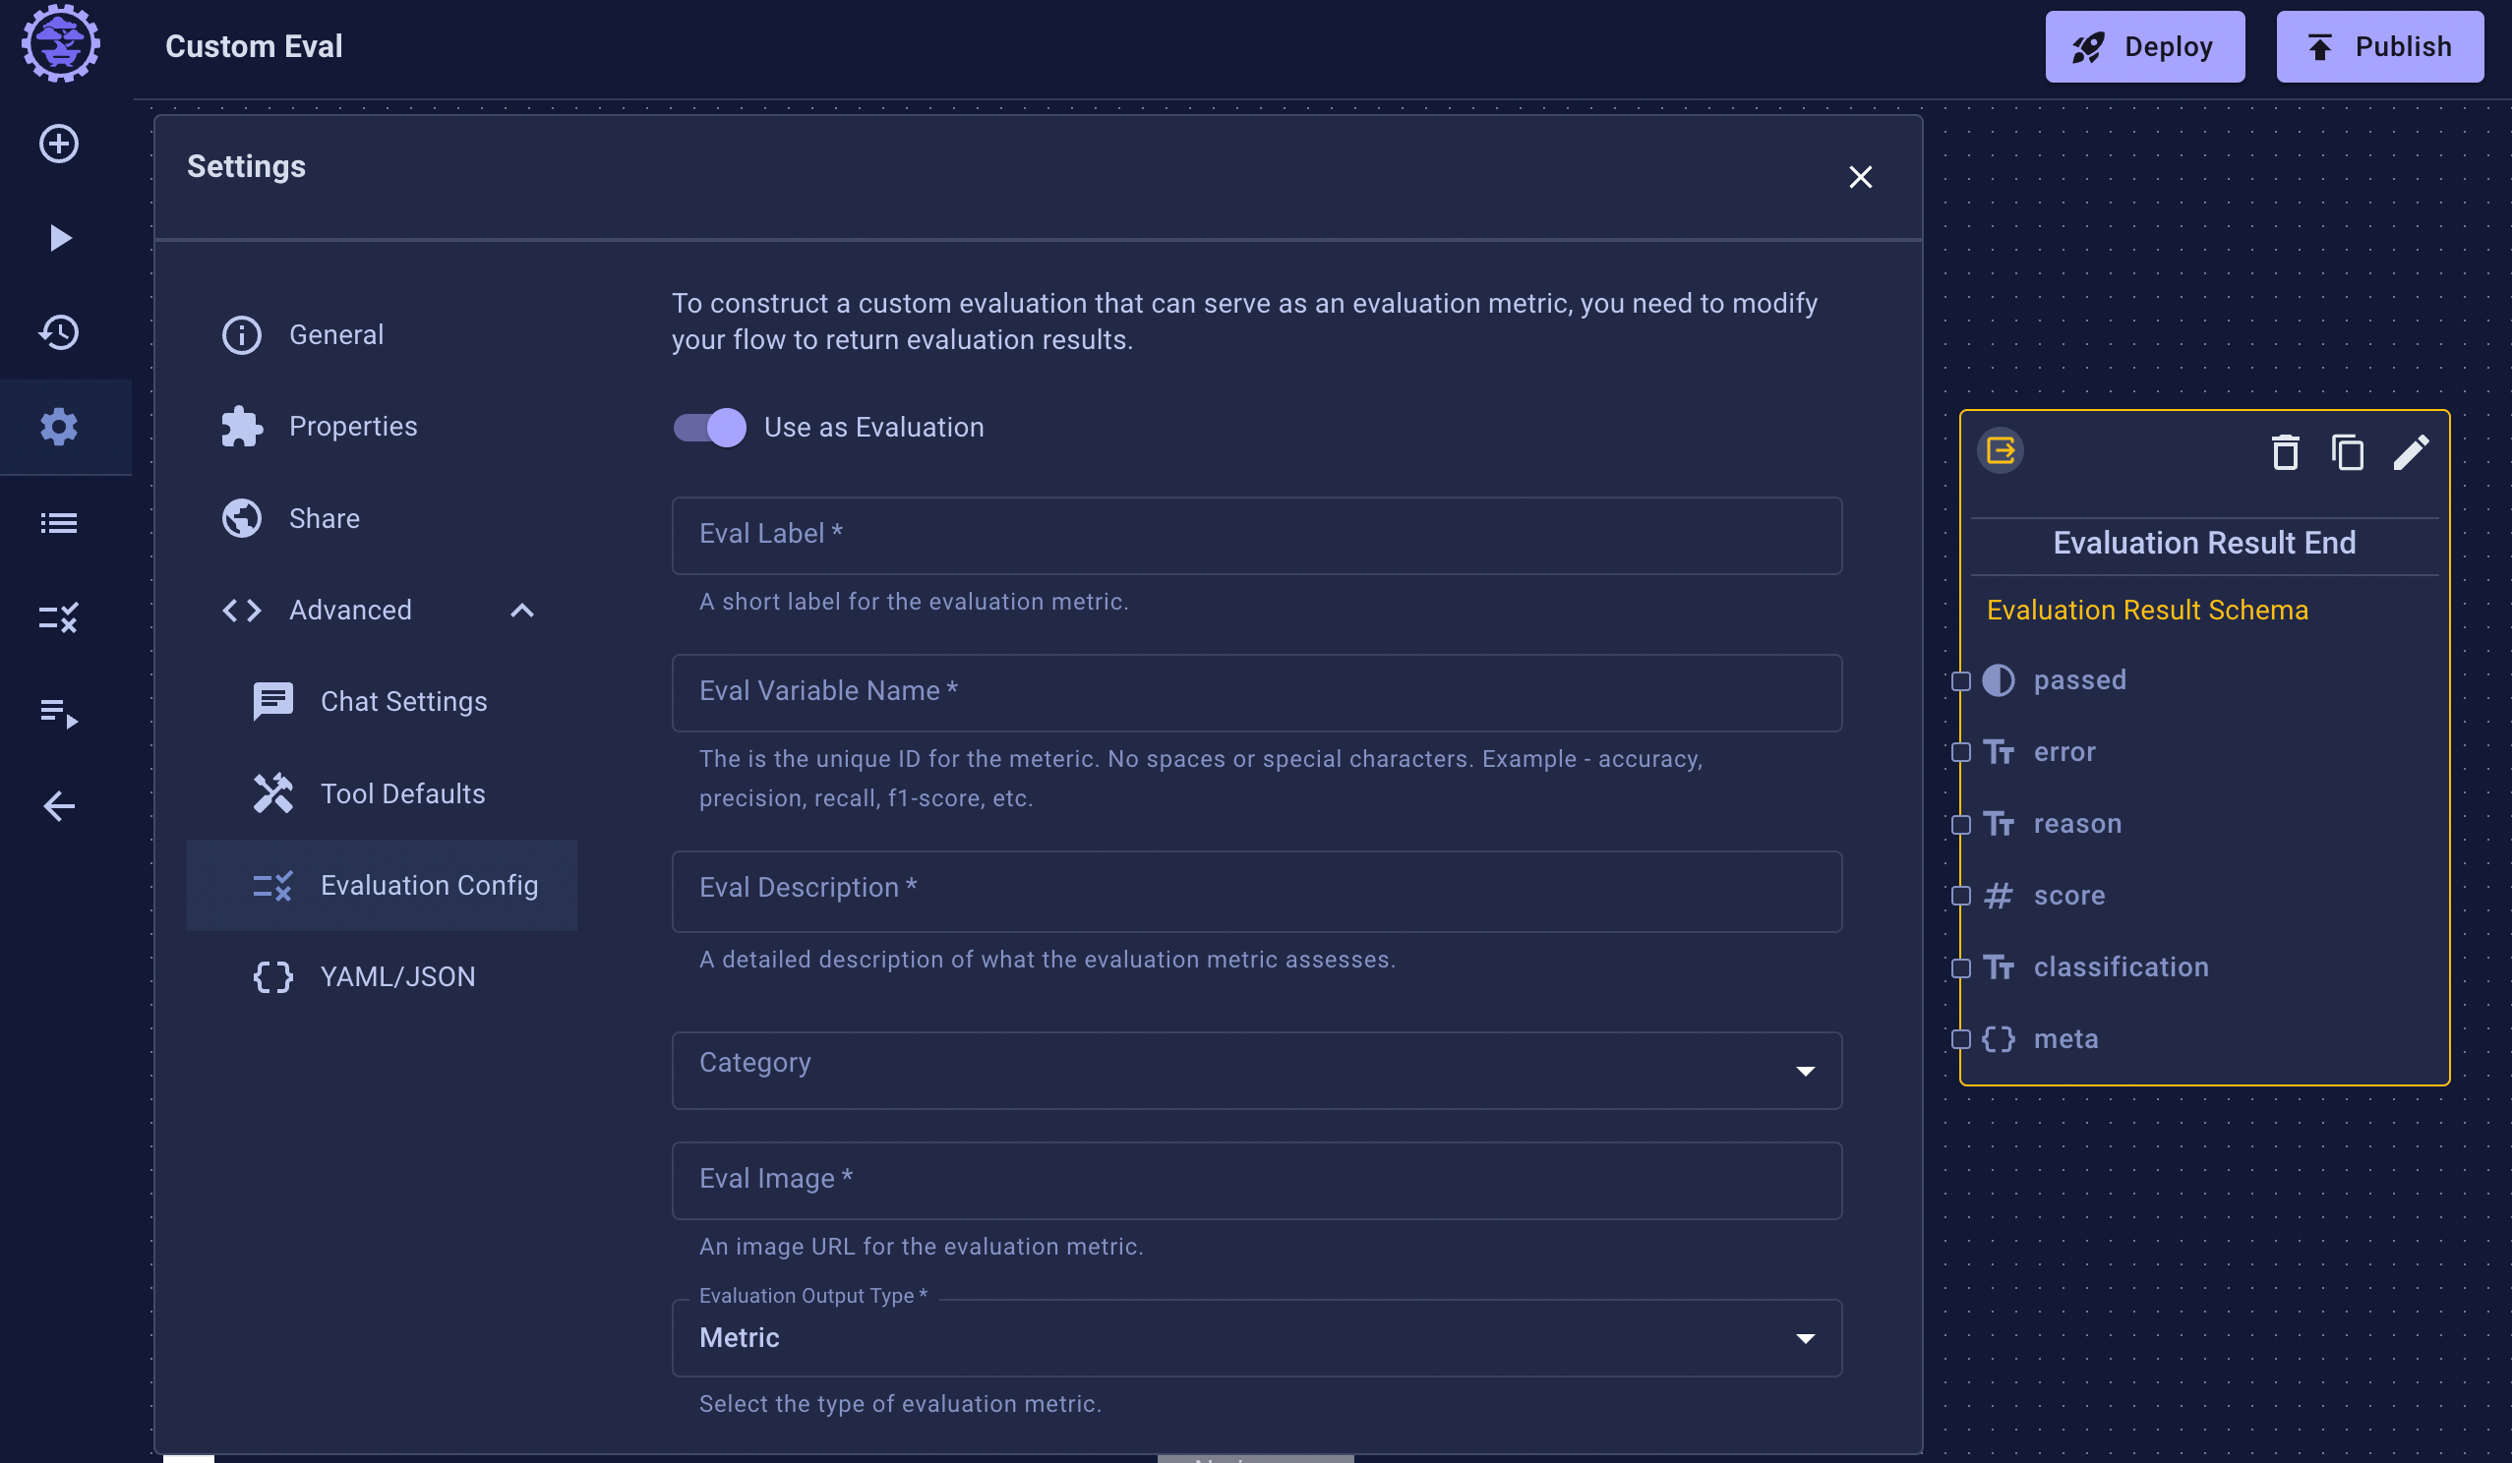The height and width of the screenshot is (1463, 2512).
Task: Click the meta input connector port
Action: pyautogui.click(x=1960, y=1039)
